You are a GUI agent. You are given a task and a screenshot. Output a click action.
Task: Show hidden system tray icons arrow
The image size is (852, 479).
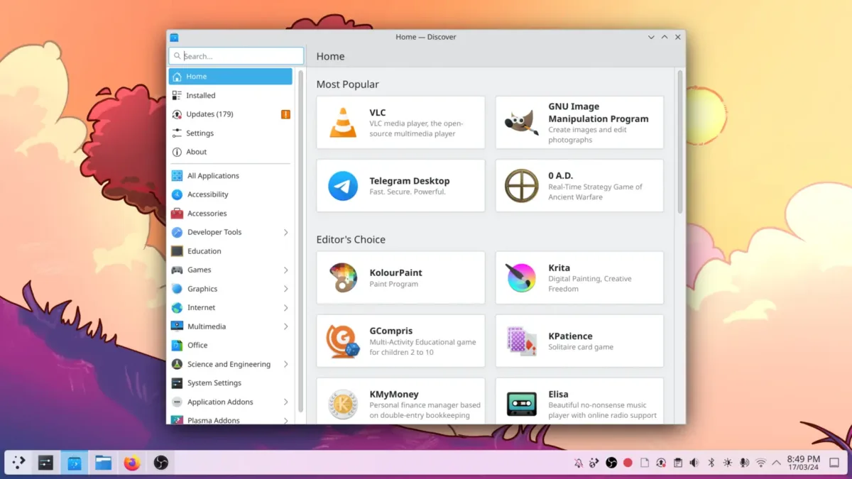[776, 463]
